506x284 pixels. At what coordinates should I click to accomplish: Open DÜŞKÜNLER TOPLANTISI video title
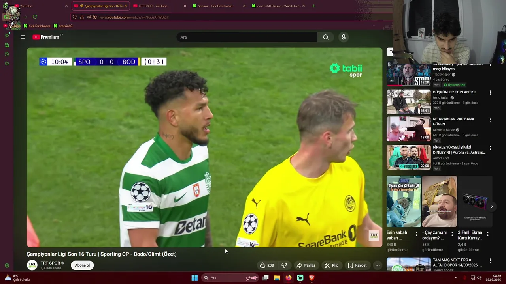click(454, 92)
